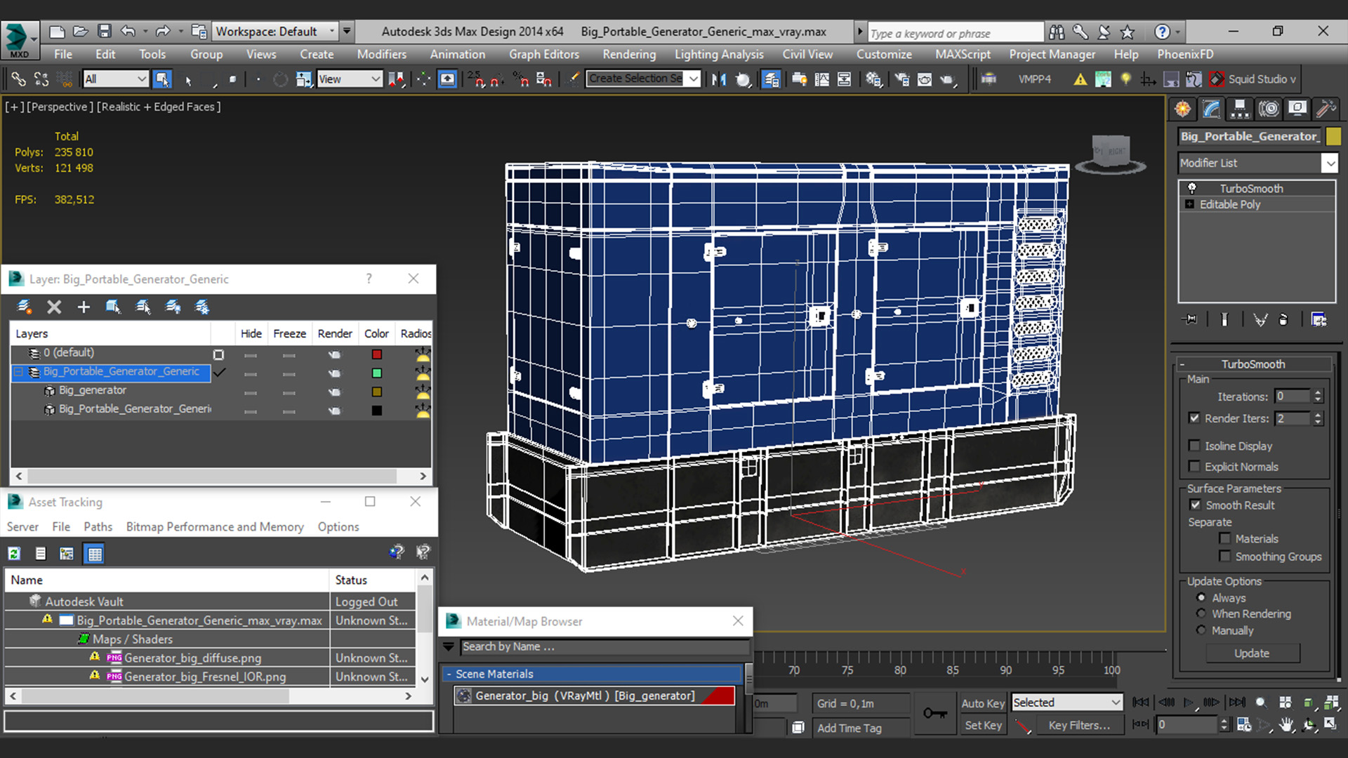Viewport: 1348px width, 758px height.
Task: Click the Set Keys key icon
Action: tap(934, 714)
